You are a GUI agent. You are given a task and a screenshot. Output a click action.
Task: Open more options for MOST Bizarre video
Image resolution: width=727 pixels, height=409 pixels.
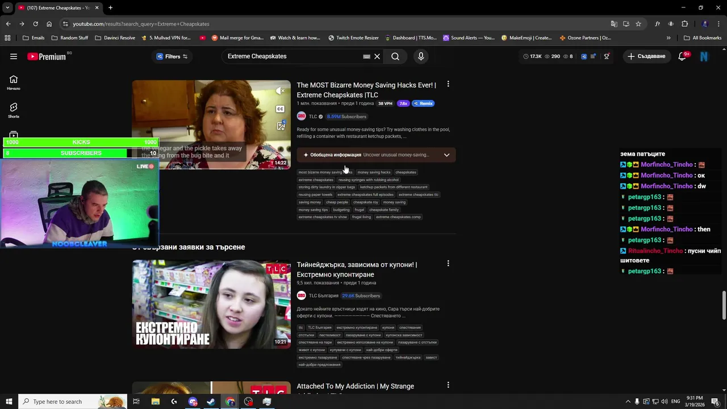[448, 84]
